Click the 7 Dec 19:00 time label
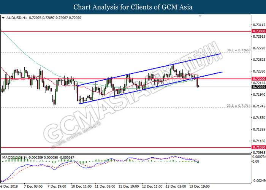The image size is (266, 190). 57,187
